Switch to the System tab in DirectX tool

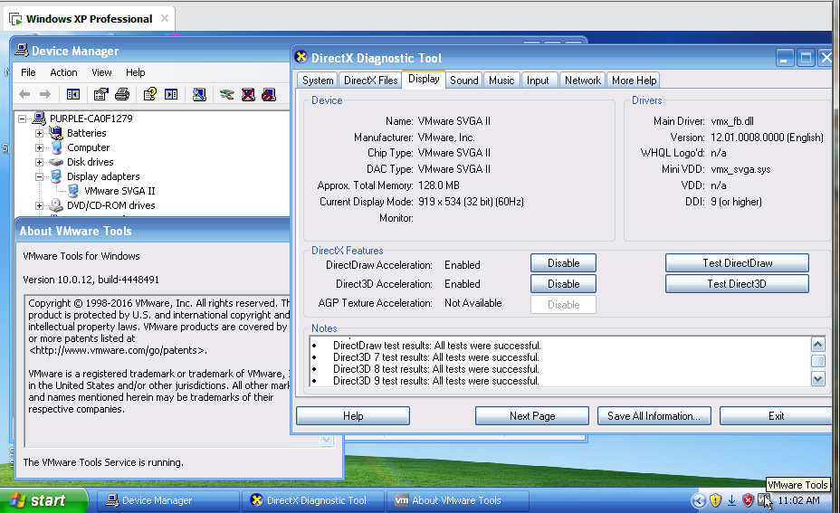[x=318, y=81]
